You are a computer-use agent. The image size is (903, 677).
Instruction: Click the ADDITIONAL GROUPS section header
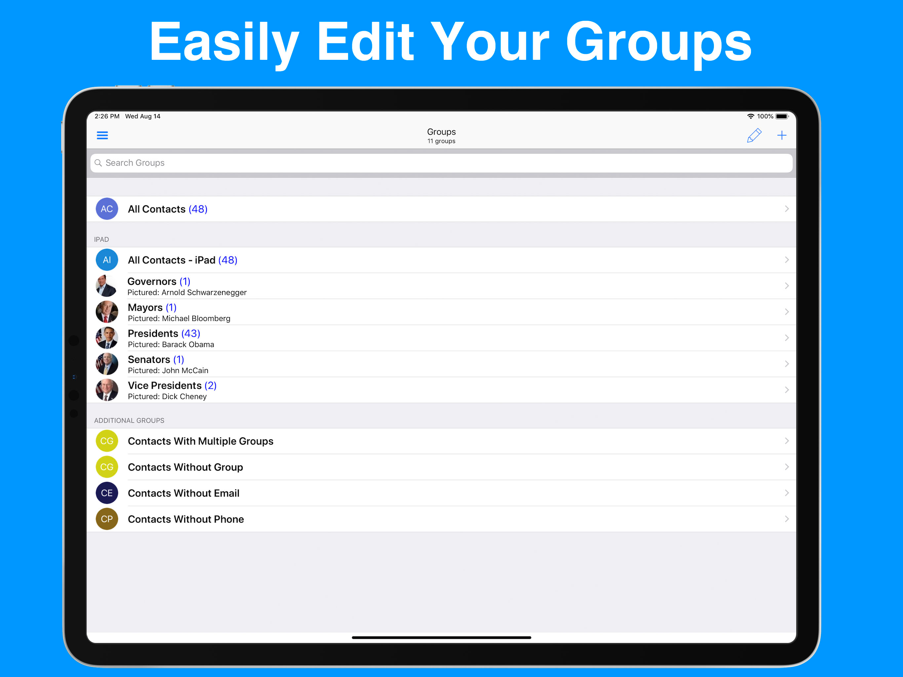coord(130,421)
